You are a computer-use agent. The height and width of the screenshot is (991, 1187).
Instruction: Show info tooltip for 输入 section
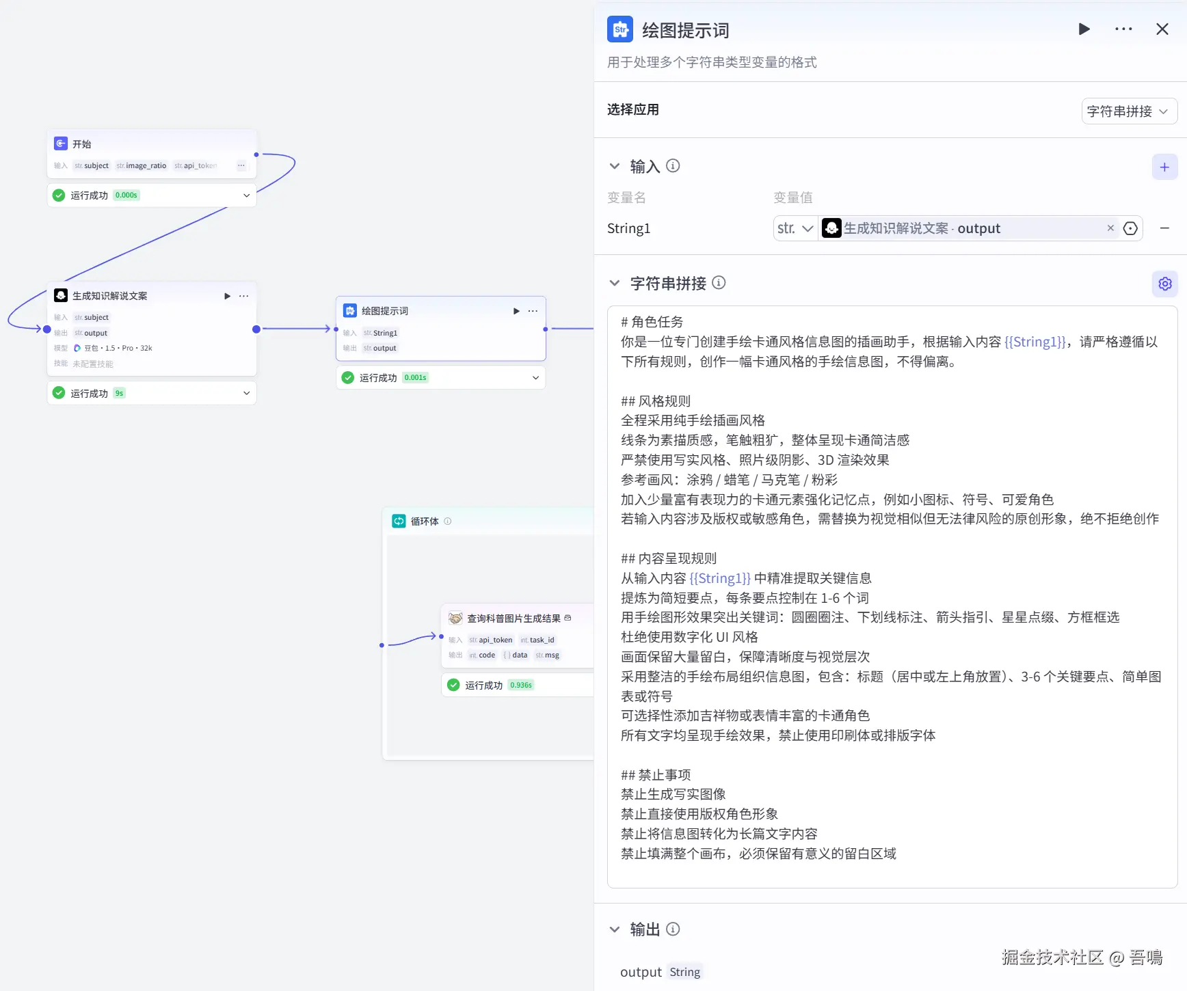click(x=673, y=166)
